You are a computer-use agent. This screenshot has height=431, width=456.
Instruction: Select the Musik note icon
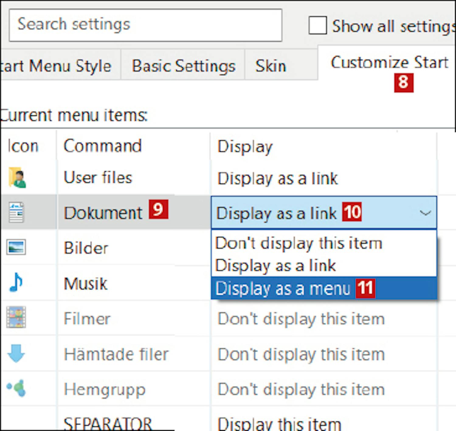coord(16,283)
